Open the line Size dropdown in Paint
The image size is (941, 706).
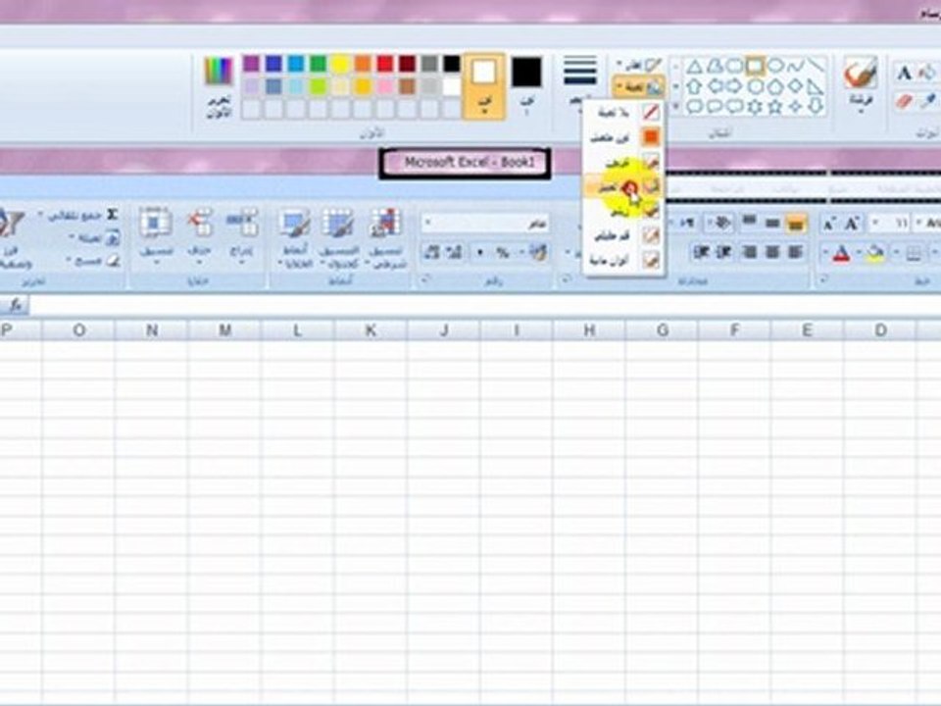[580, 81]
